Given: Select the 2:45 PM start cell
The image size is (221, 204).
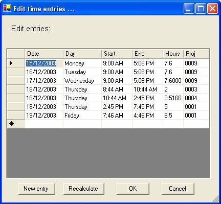Looking at the screenshot, I should 117,107.
